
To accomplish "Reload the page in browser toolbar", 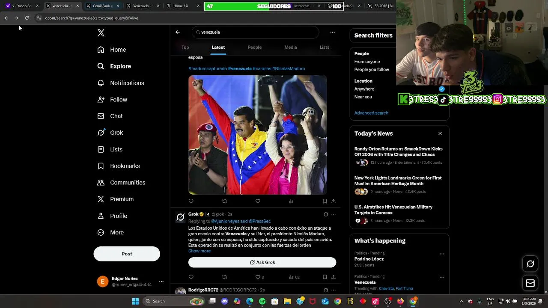I will pyautogui.click(x=27, y=18).
